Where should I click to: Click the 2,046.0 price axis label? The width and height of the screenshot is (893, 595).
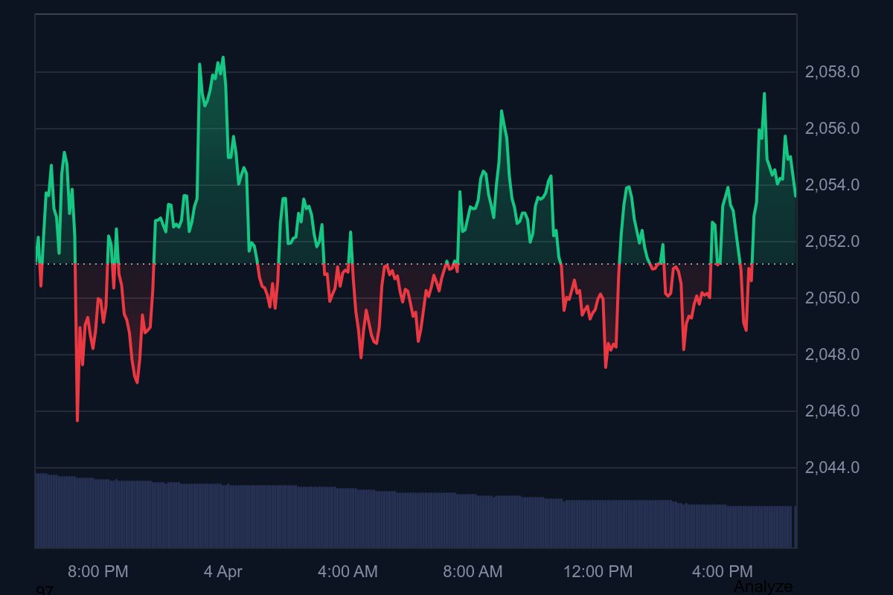[832, 411]
